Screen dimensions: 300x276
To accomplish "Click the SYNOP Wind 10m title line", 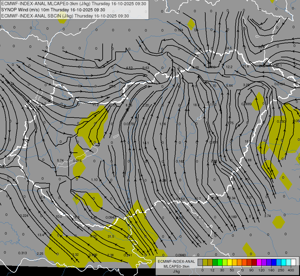I will coord(53,10).
